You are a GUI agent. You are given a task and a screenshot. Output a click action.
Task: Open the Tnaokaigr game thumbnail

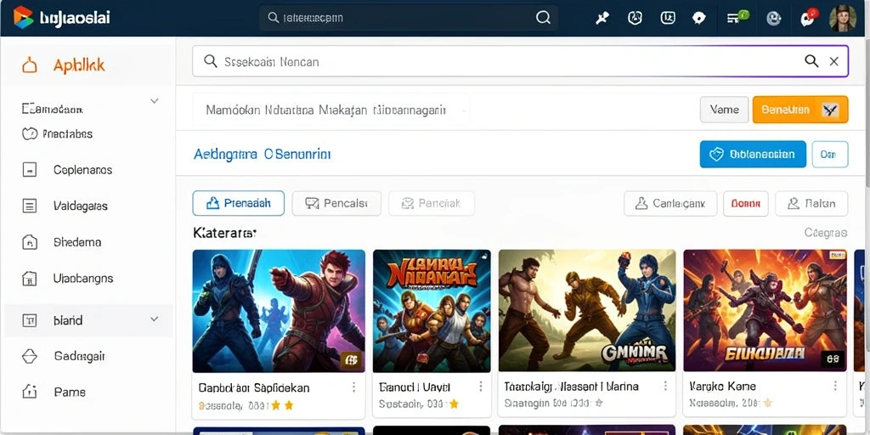point(587,311)
